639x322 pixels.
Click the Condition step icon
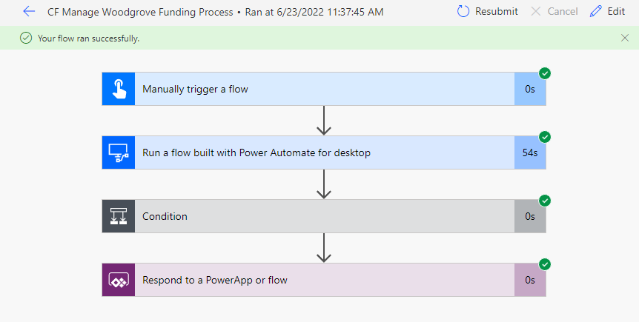coord(119,216)
